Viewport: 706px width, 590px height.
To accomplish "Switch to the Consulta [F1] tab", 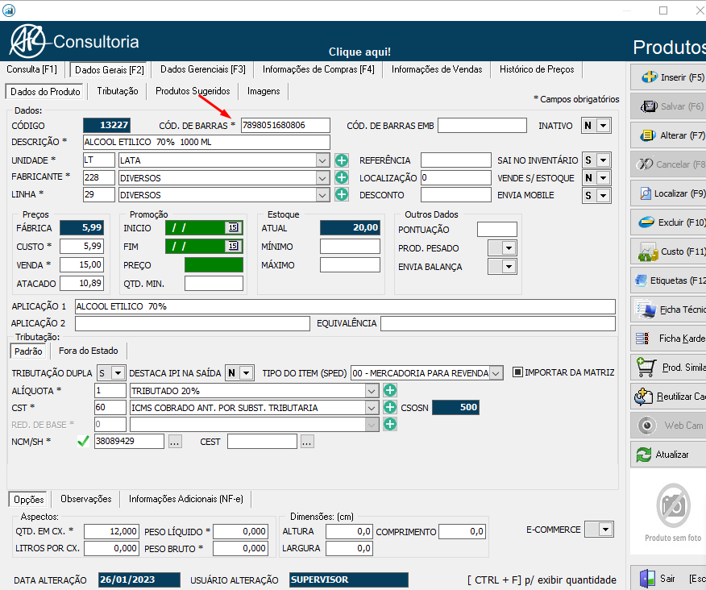I will pyautogui.click(x=31, y=69).
